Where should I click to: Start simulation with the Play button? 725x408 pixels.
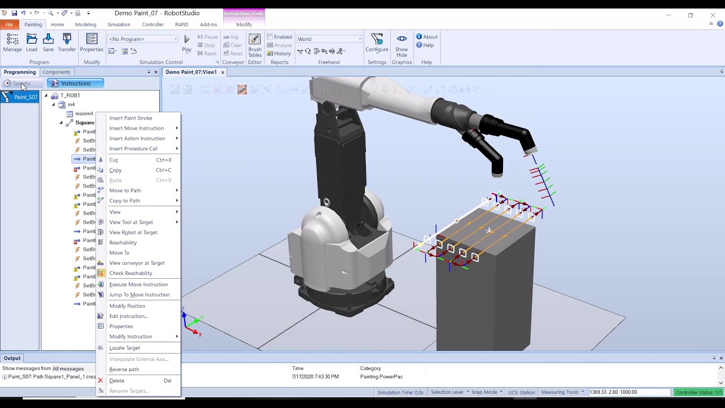coord(186,43)
